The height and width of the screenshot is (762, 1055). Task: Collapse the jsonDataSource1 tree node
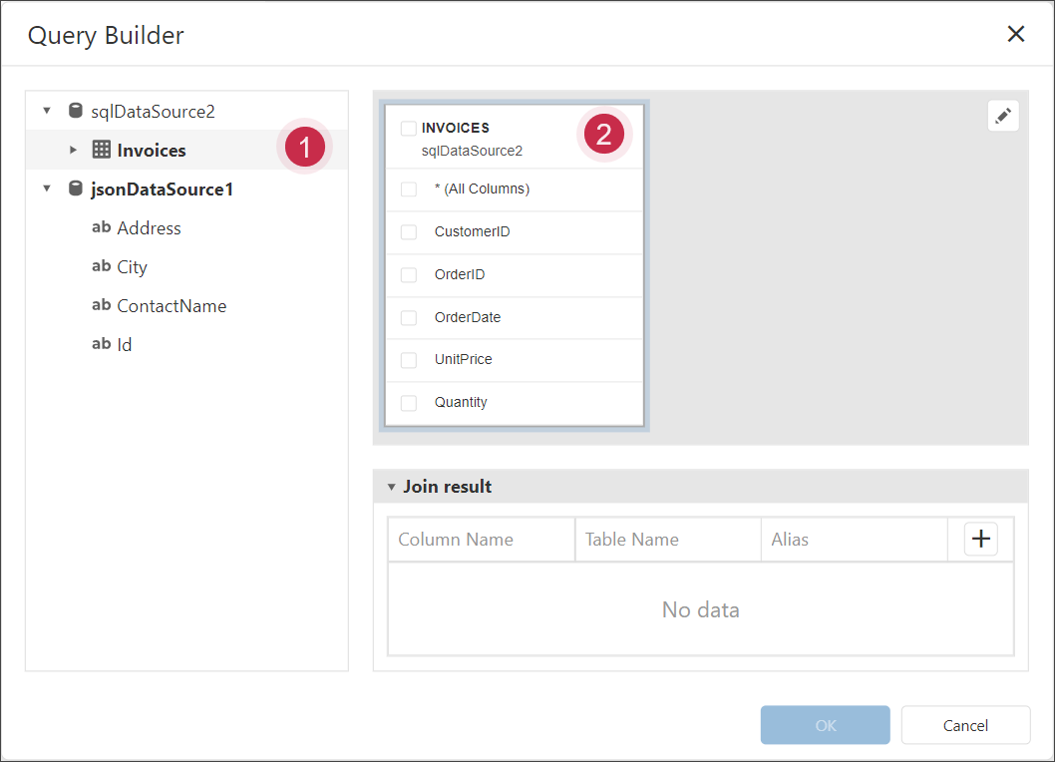click(x=47, y=189)
